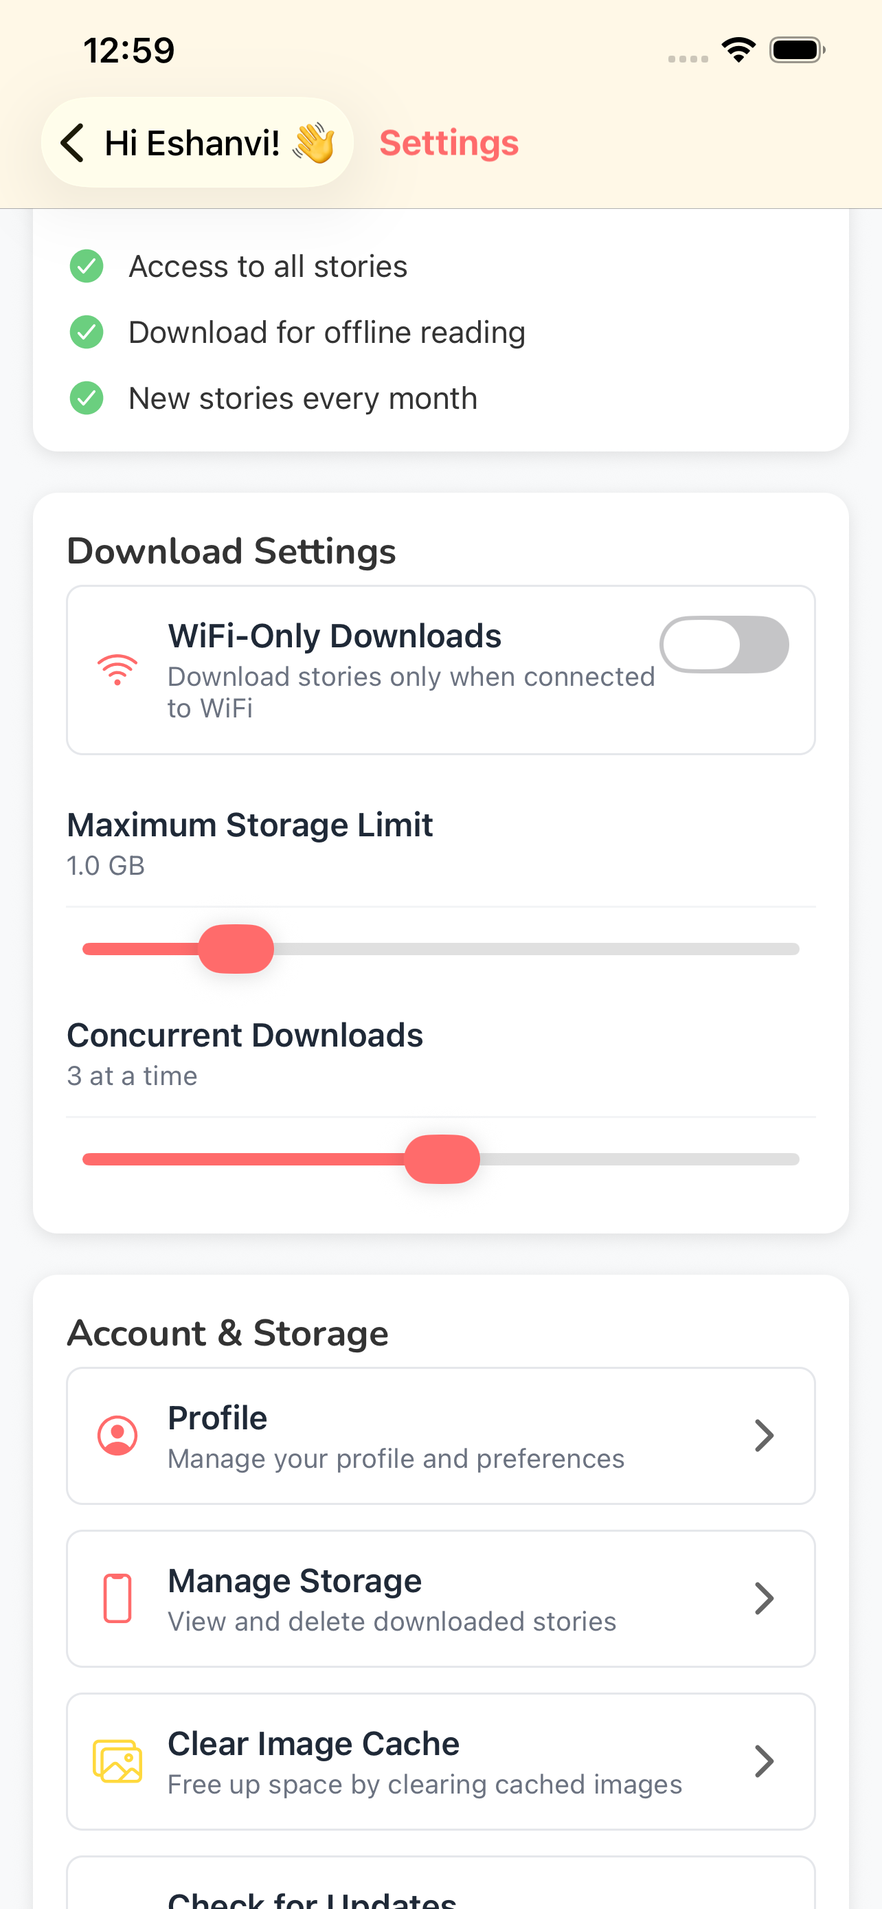Select the Settings header title
This screenshot has width=882, height=1909.
click(x=449, y=143)
